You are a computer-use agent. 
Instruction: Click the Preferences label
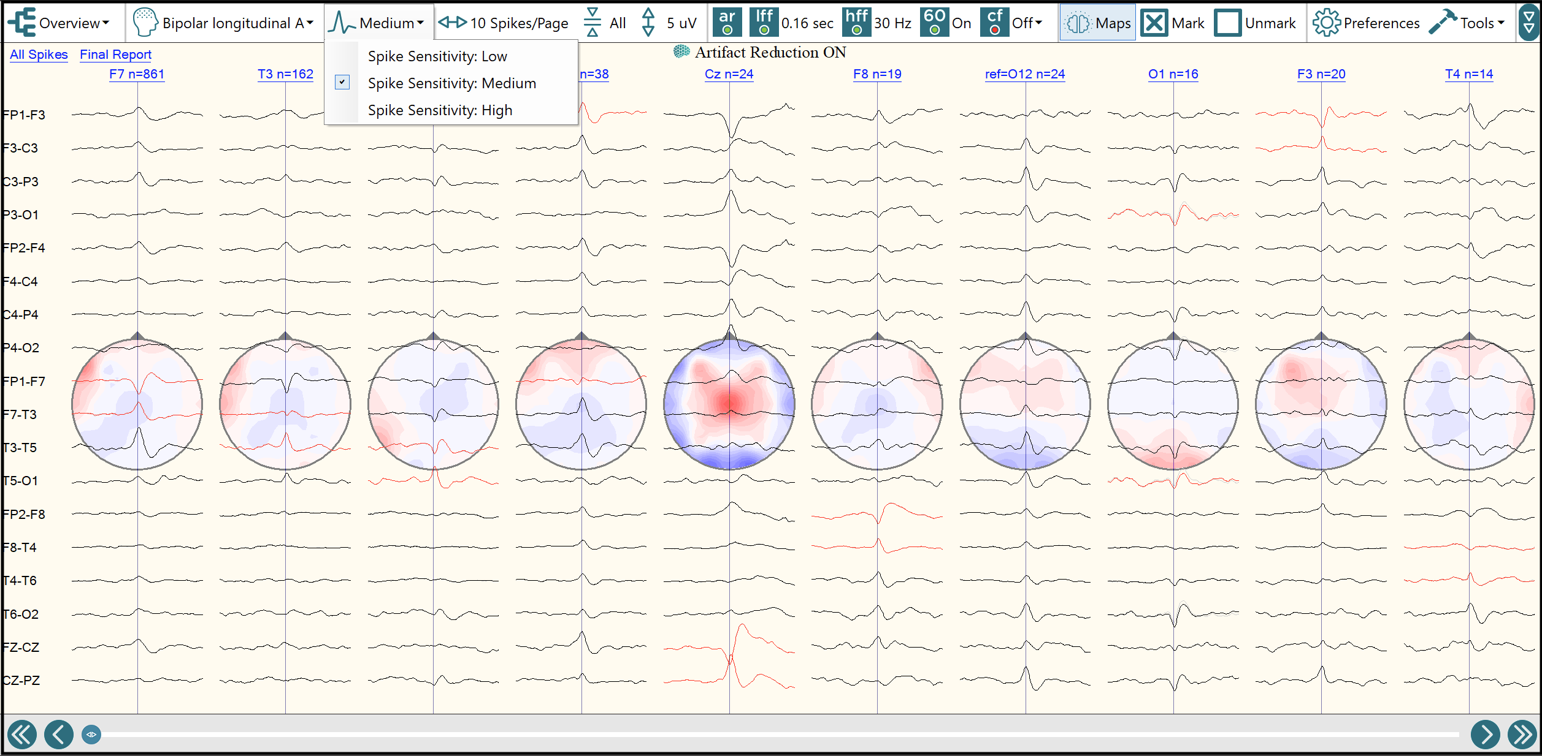(x=1381, y=23)
